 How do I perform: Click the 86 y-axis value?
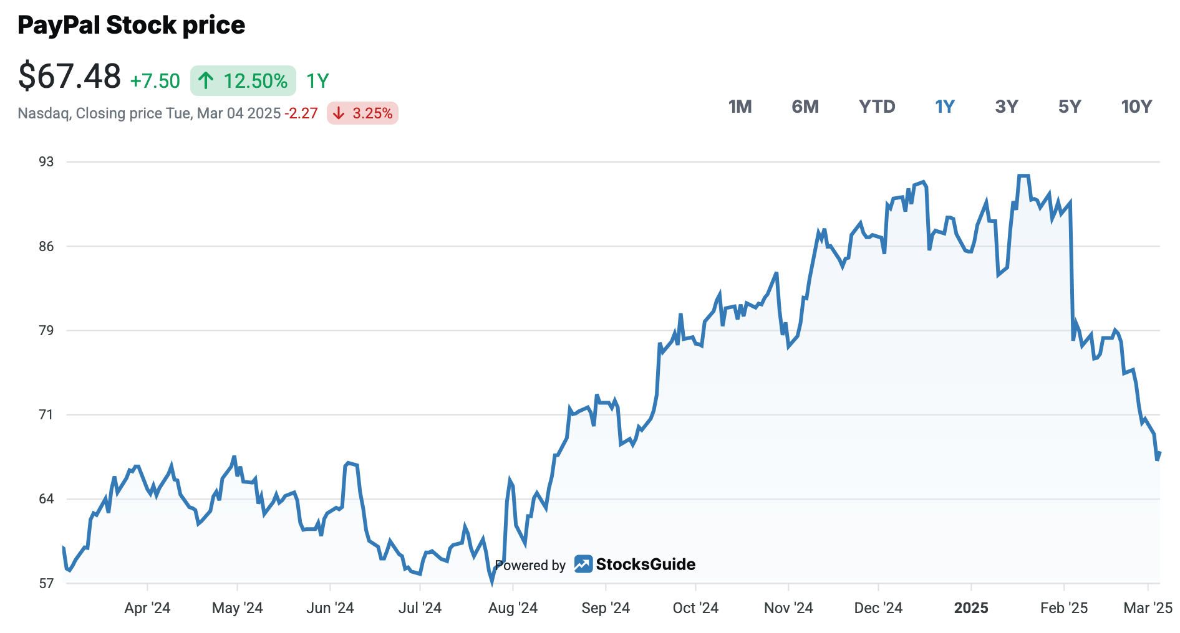(x=46, y=246)
